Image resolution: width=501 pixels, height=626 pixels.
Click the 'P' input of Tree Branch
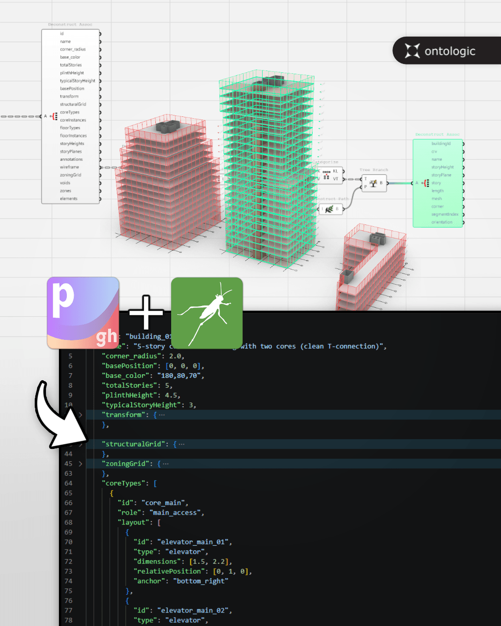pyautogui.click(x=366, y=186)
